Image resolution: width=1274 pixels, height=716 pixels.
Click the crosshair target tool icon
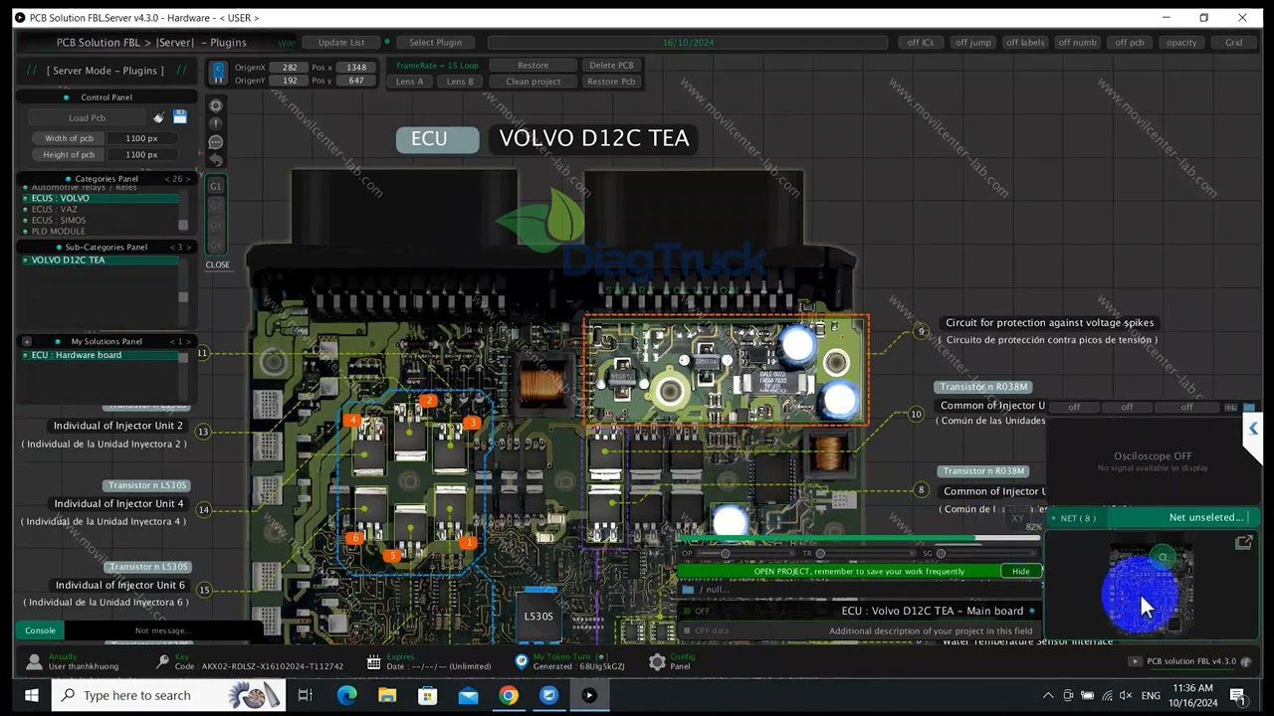[x=216, y=105]
